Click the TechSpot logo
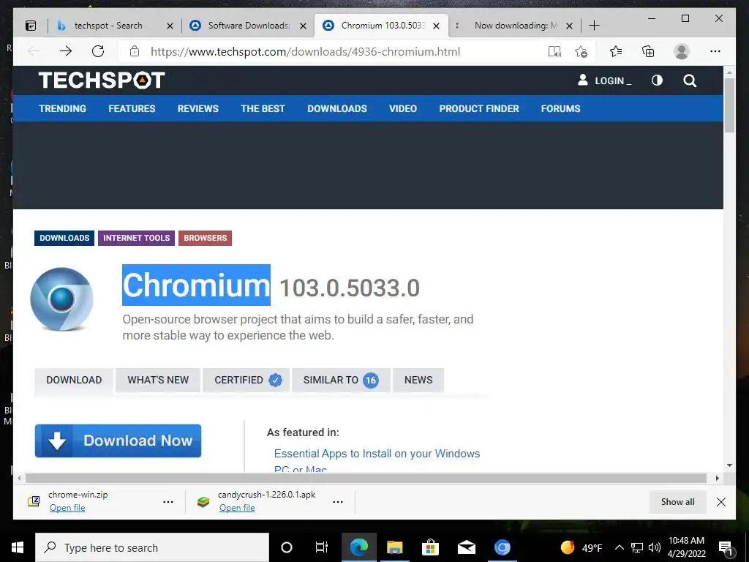 102,80
